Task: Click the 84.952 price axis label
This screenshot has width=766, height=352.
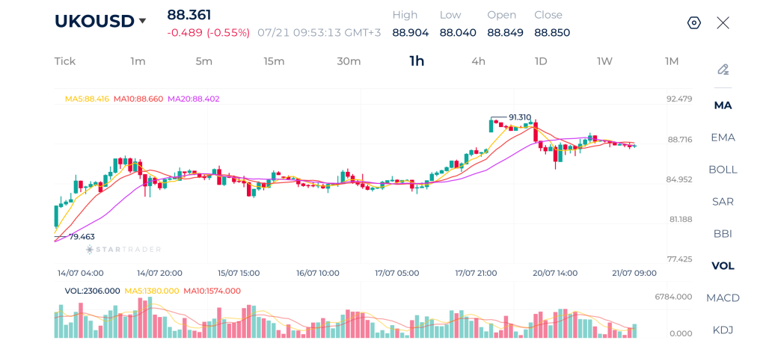Action: (x=679, y=179)
